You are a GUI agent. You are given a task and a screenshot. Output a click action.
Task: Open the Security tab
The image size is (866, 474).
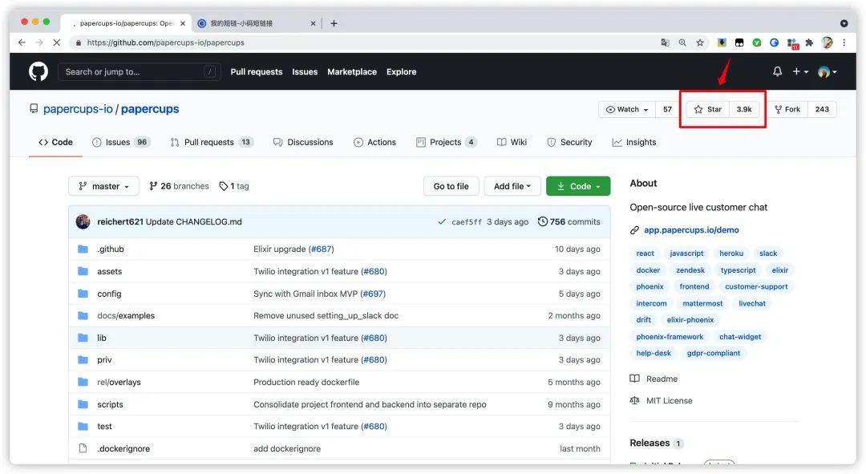[569, 142]
